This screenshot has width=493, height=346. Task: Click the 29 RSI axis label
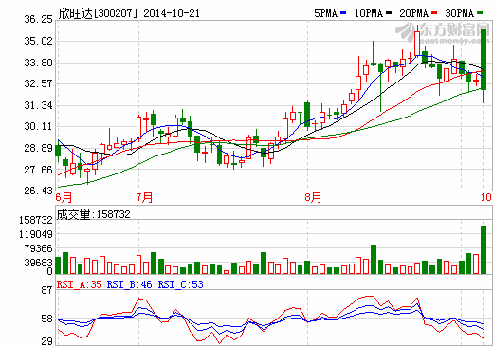coord(47,341)
